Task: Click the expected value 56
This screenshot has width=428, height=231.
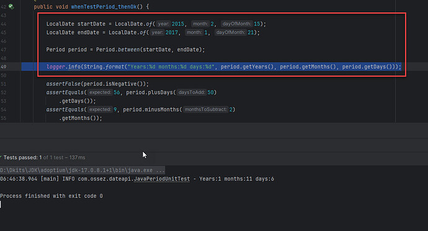Action: click(x=117, y=92)
